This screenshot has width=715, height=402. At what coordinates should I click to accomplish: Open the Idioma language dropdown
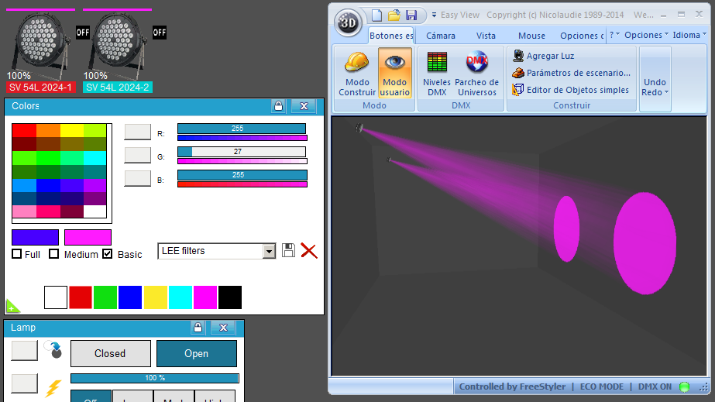[x=689, y=35]
